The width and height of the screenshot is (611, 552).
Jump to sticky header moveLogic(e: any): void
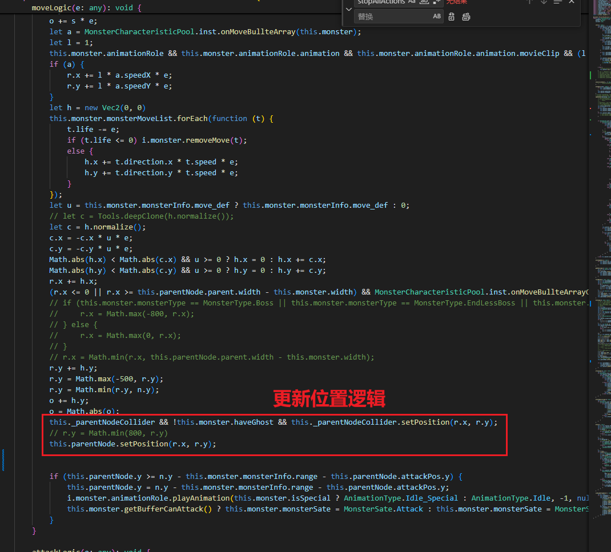pos(86,8)
